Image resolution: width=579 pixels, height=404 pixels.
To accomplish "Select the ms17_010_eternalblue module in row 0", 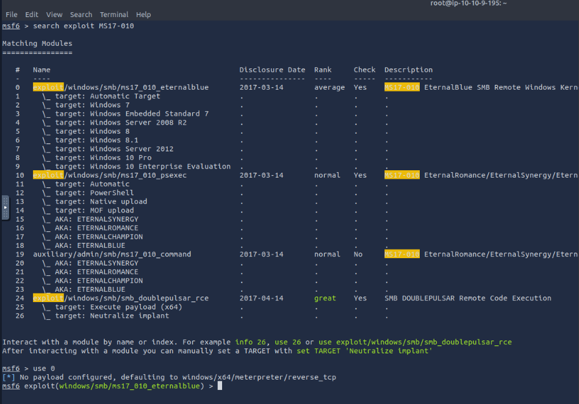I will (x=121, y=87).
